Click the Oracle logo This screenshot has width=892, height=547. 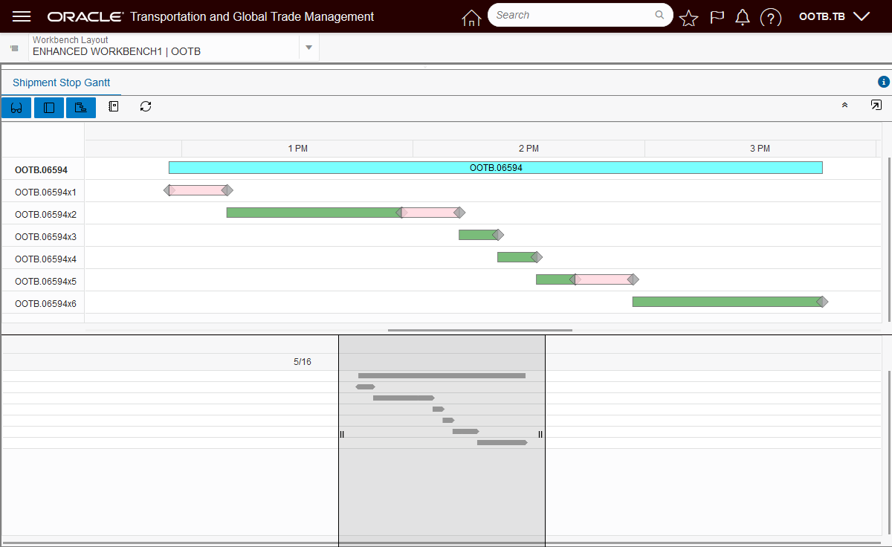(85, 16)
